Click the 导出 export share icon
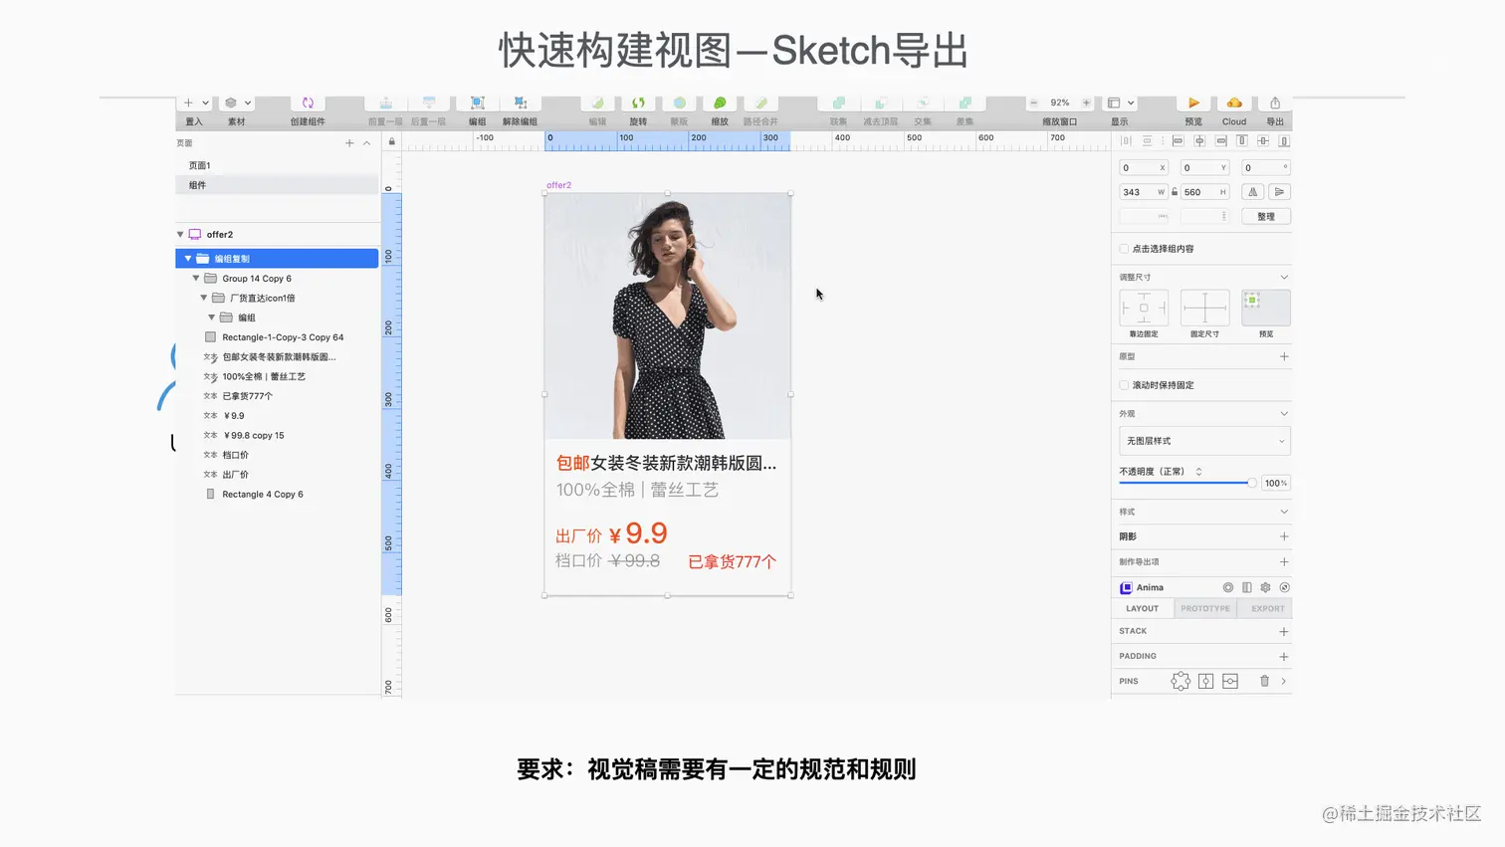 (1275, 104)
